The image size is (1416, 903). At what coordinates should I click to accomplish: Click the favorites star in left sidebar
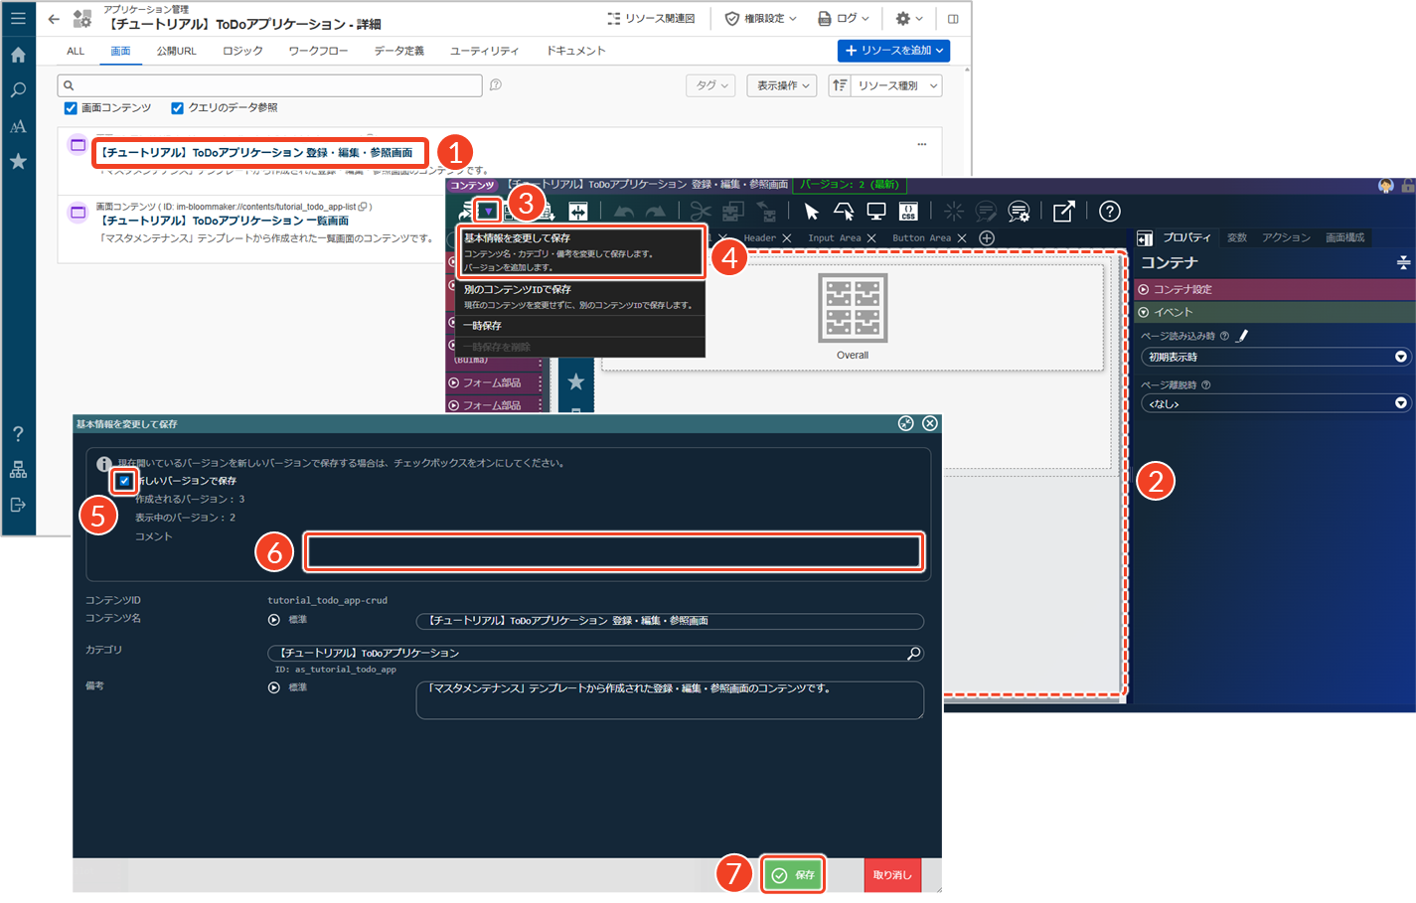pyautogui.click(x=18, y=161)
